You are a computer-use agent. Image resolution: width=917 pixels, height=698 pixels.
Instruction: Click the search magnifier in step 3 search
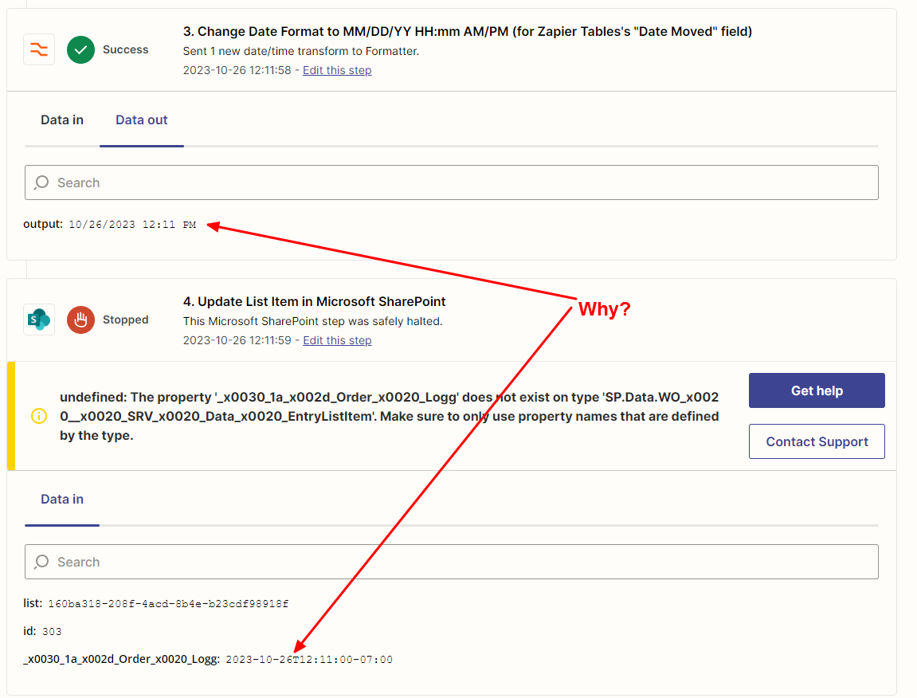tap(41, 182)
